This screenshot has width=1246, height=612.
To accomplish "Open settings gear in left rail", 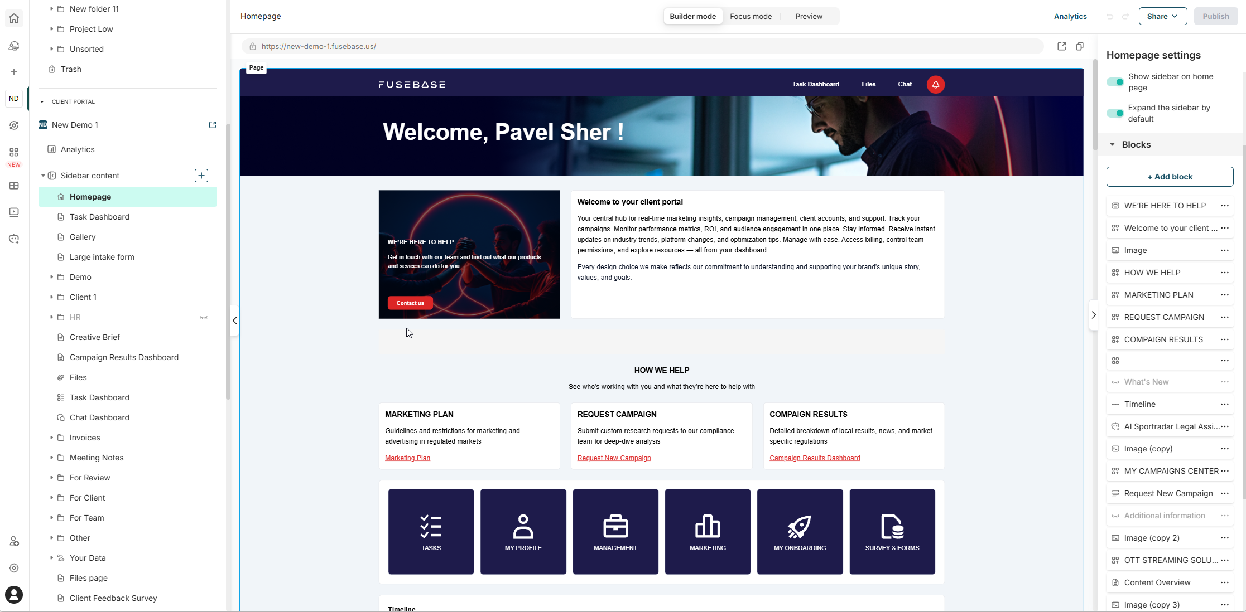I will (x=14, y=568).
